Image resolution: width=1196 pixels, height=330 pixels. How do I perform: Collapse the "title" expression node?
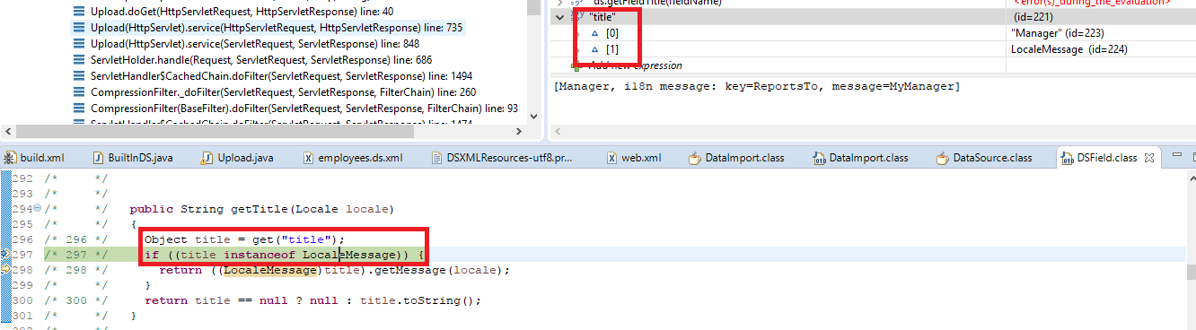click(560, 17)
